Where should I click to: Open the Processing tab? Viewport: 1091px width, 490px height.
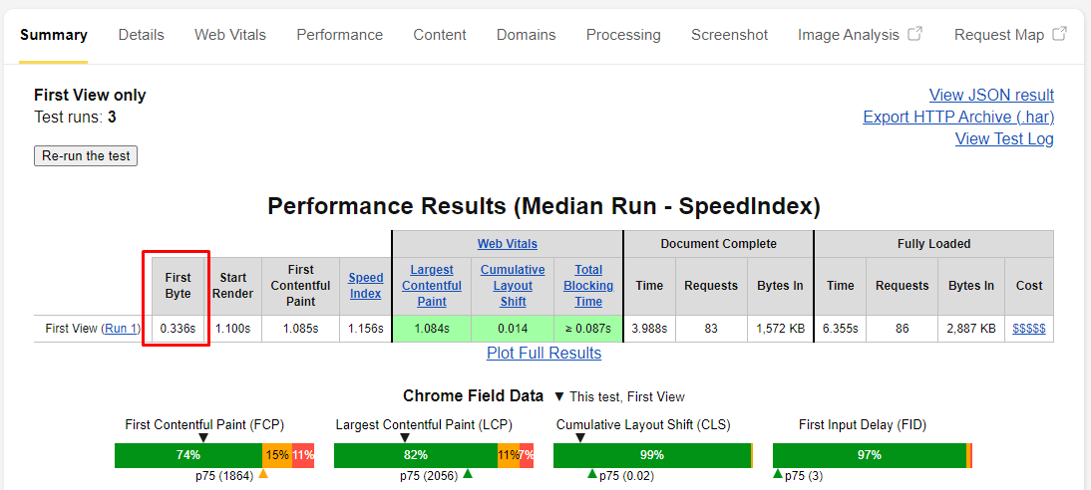click(622, 35)
